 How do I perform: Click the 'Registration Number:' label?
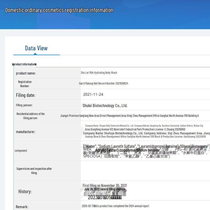click(25, 84)
